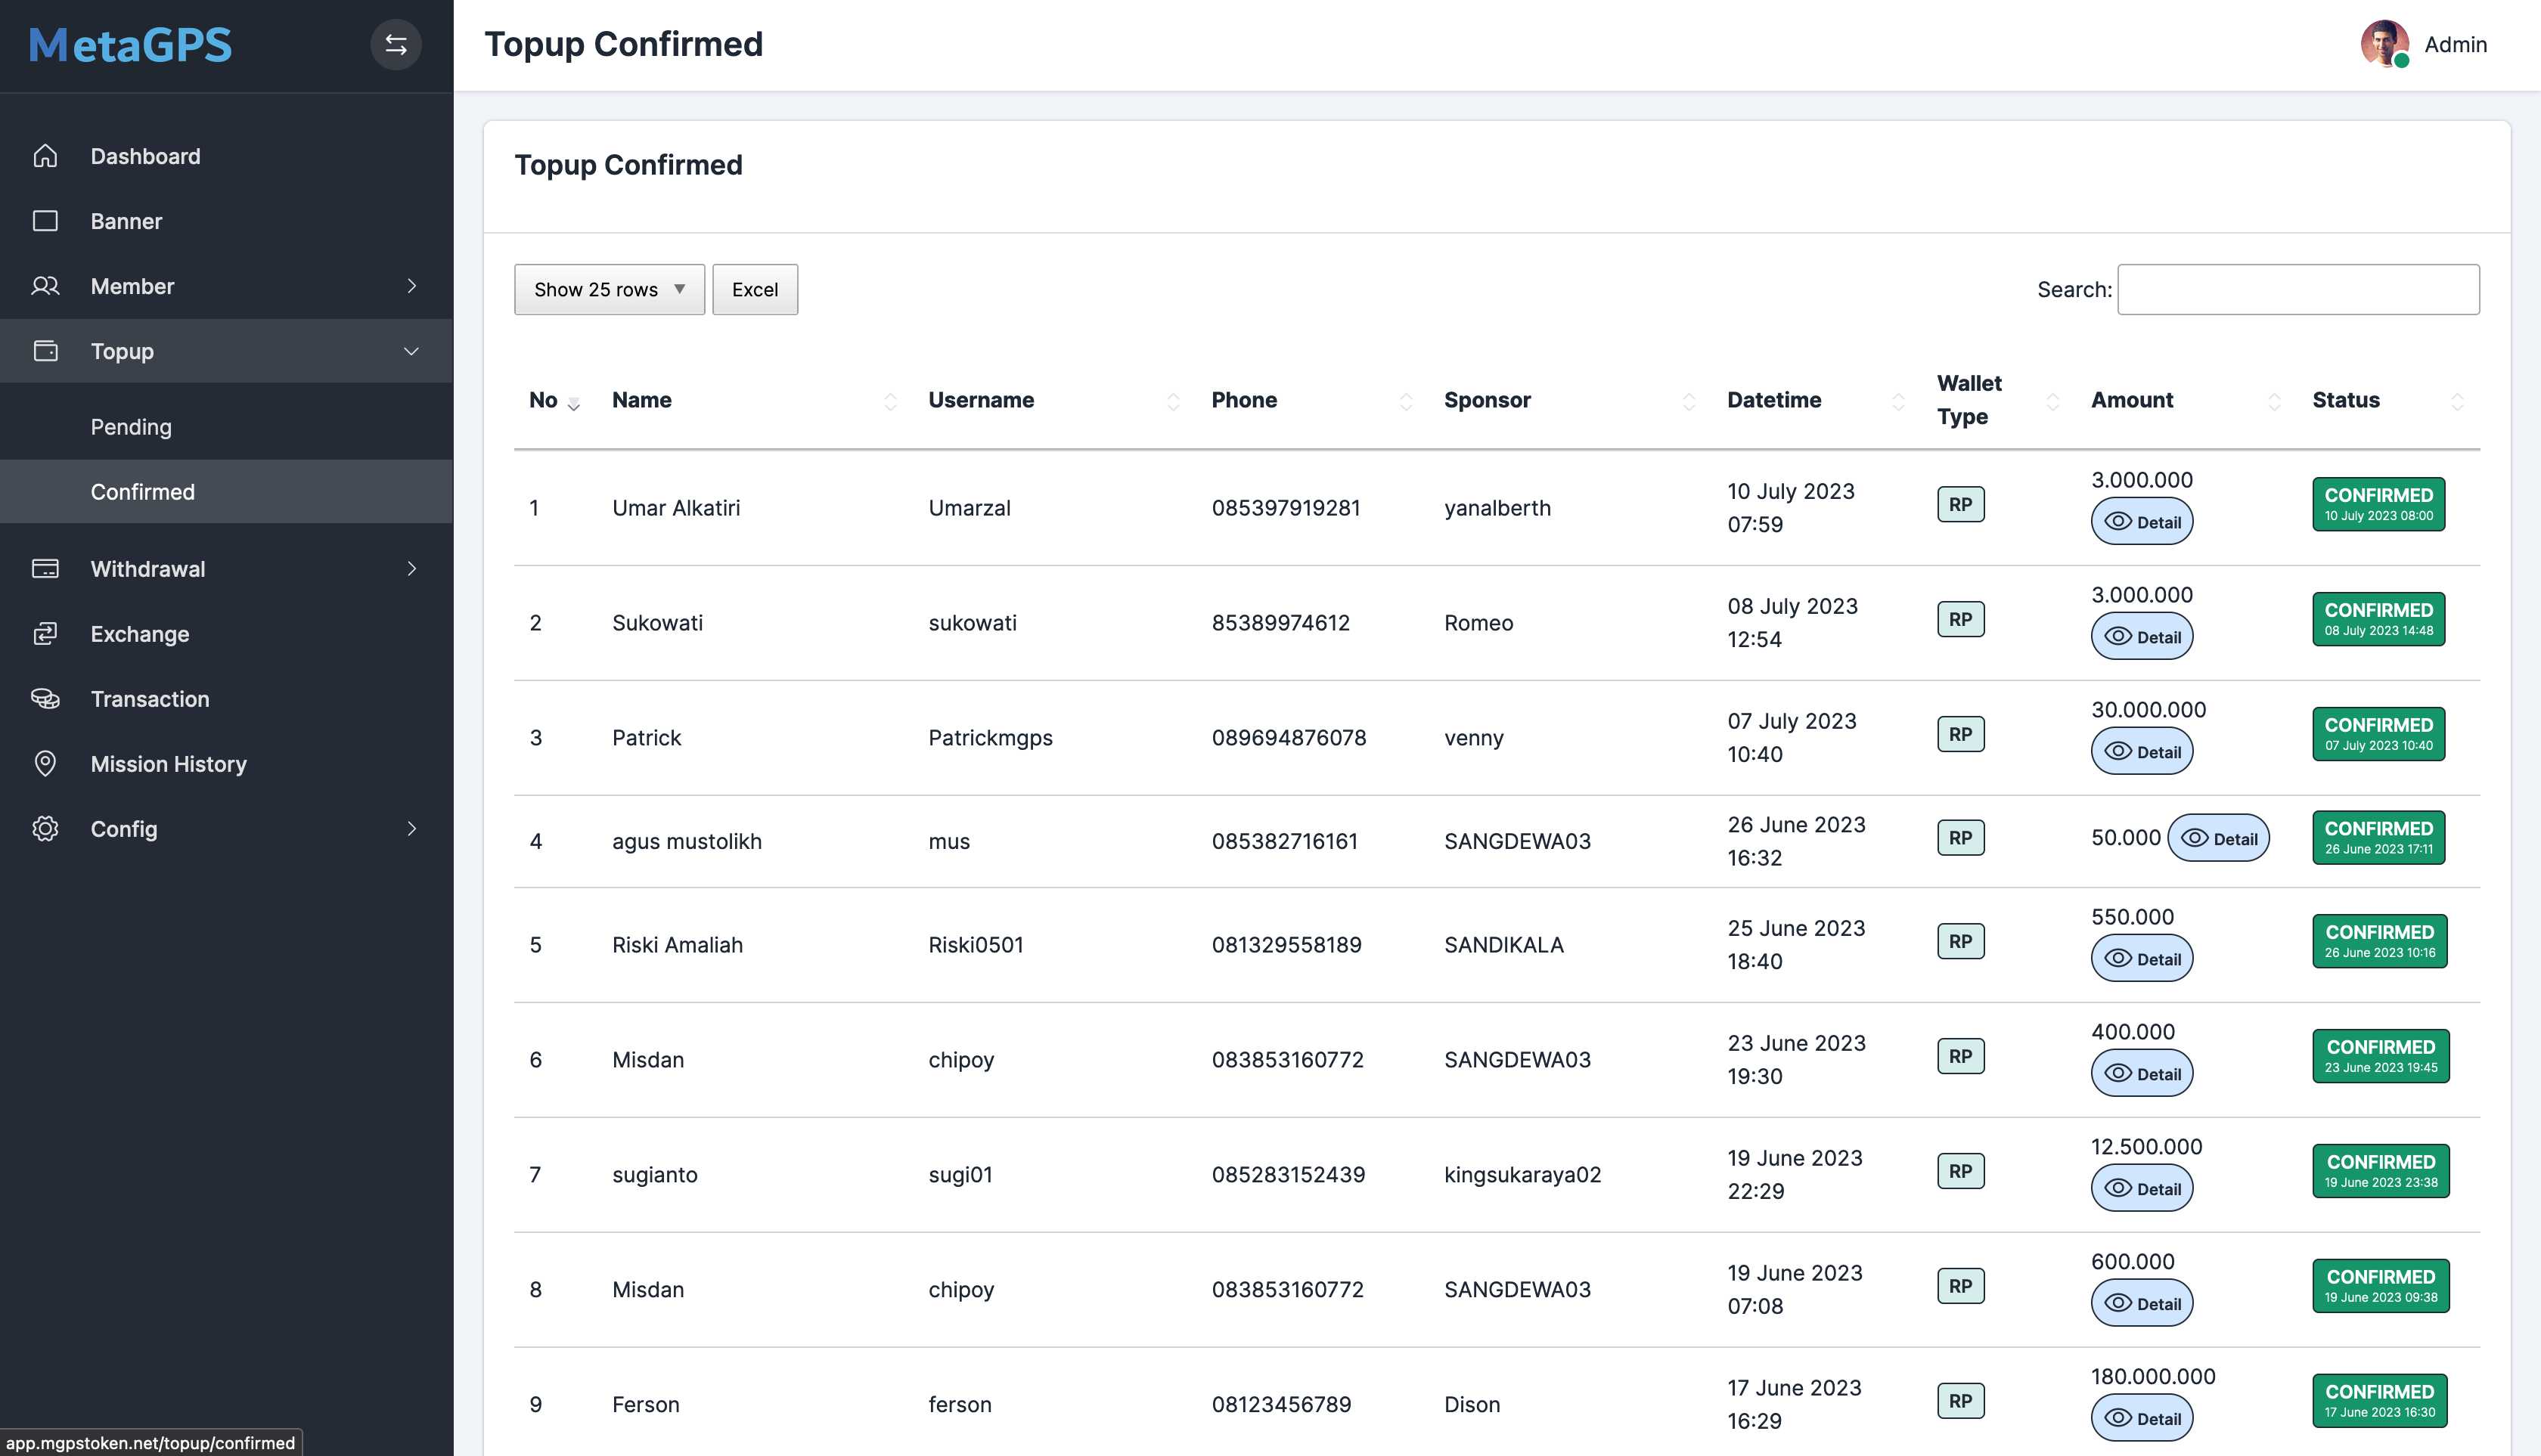Click CONFIRMED badge dated 07 July 2023 10:40

(2379, 734)
